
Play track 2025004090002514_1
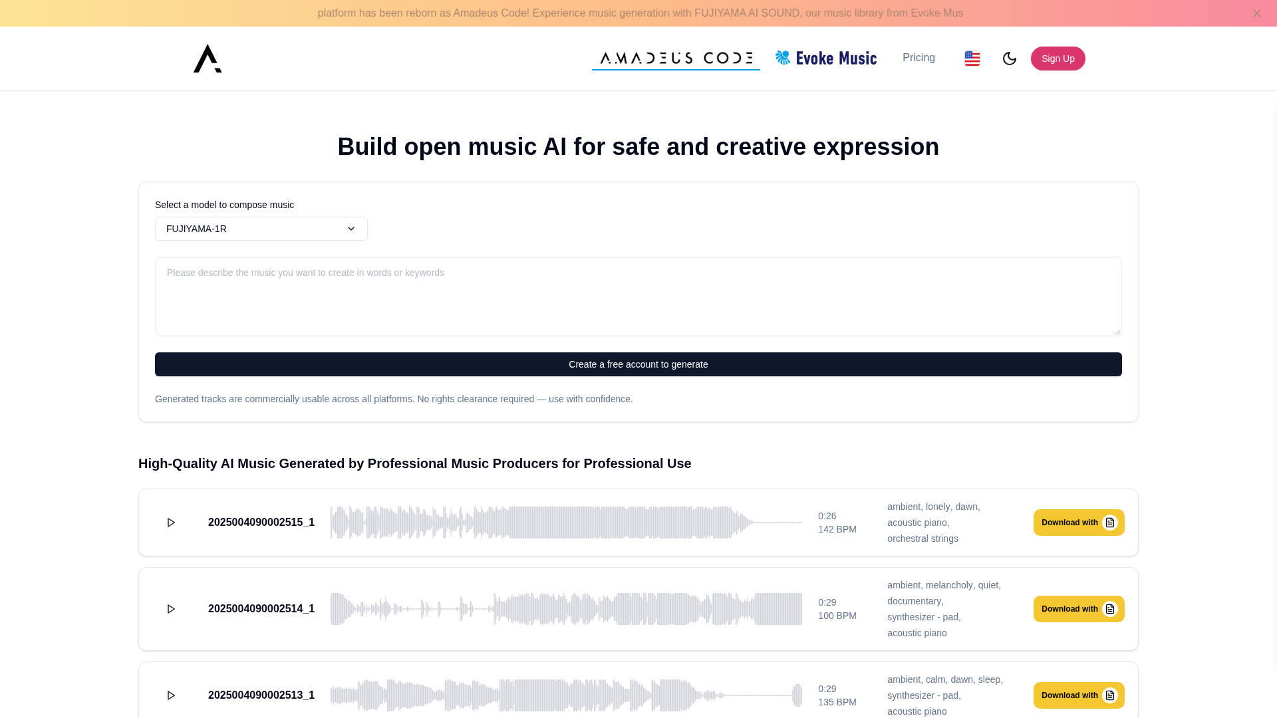click(171, 609)
